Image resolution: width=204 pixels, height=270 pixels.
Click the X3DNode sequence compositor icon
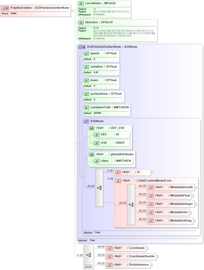coord(99,188)
